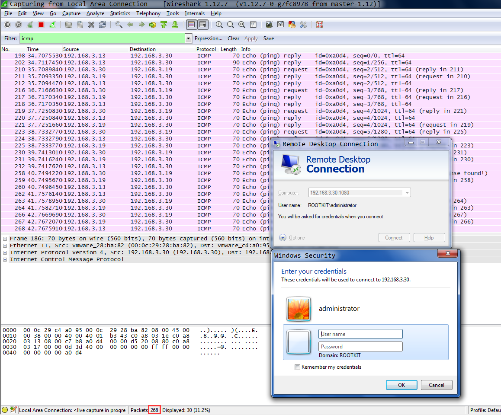Open a capture file via folder icon
The height and width of the screenshot is (415, 501).
pos(68,25)
